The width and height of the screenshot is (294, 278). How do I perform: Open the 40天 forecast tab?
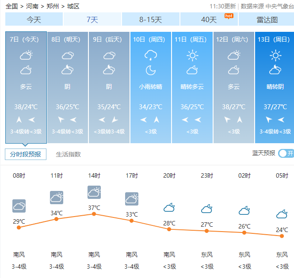(209, 19)
